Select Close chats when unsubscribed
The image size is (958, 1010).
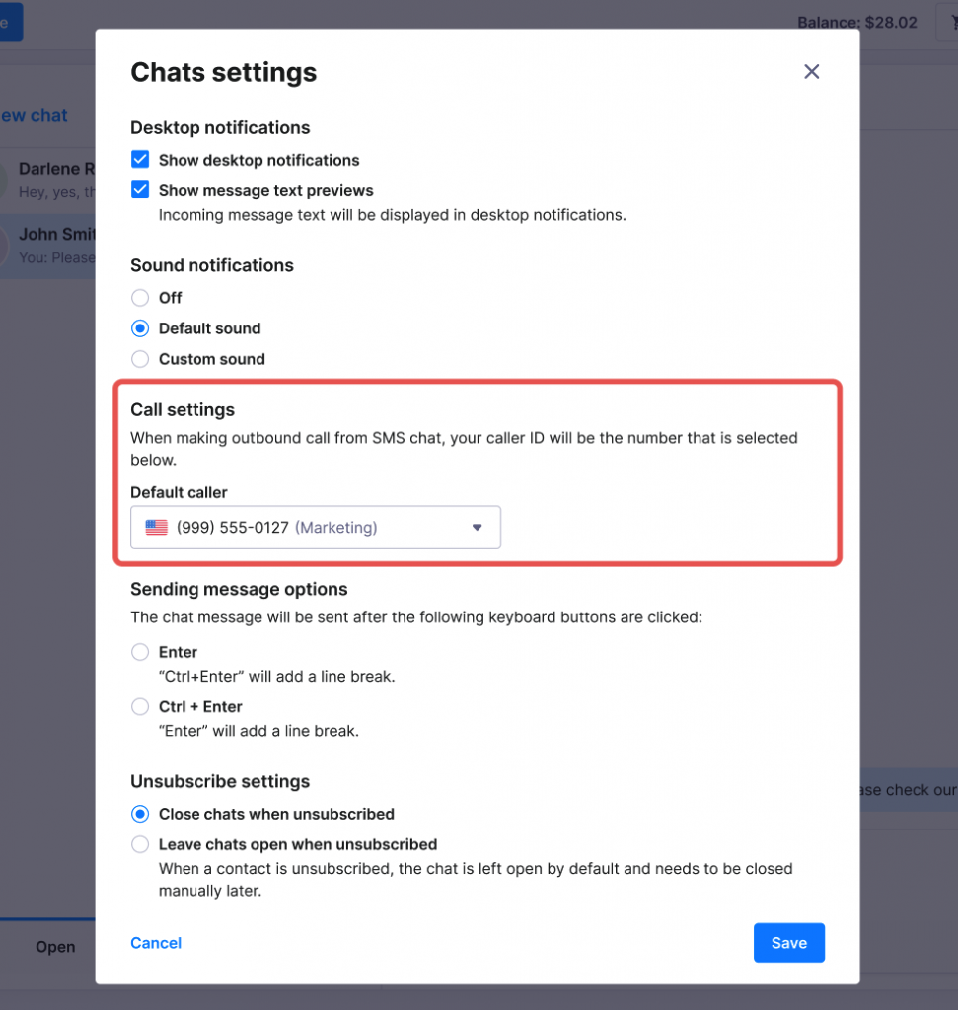[x=140, y=814]
